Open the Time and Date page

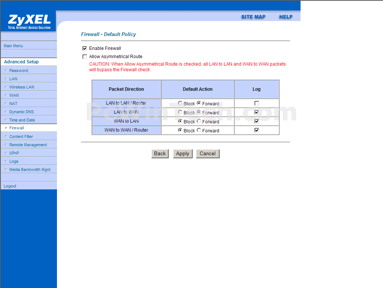click(22, 120)
